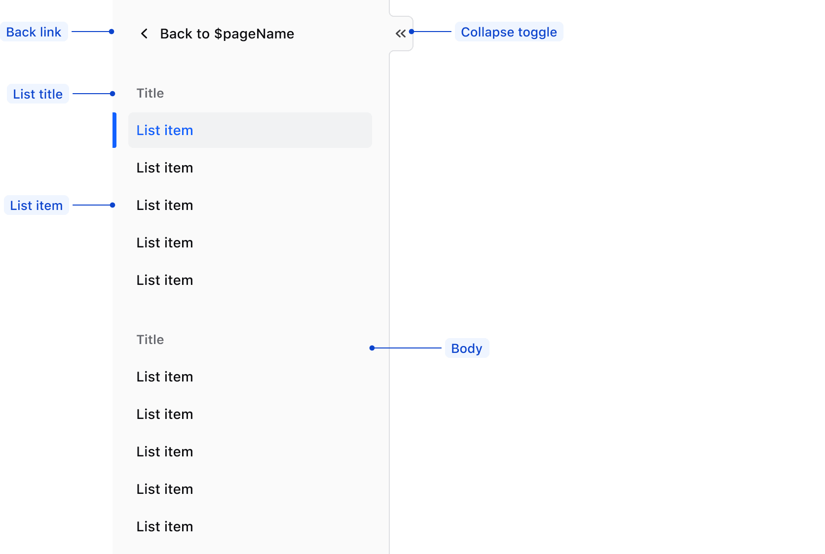Open the second List item under the first Title
The height and width of the screenshot is (554, 825).
click(250, 168)
